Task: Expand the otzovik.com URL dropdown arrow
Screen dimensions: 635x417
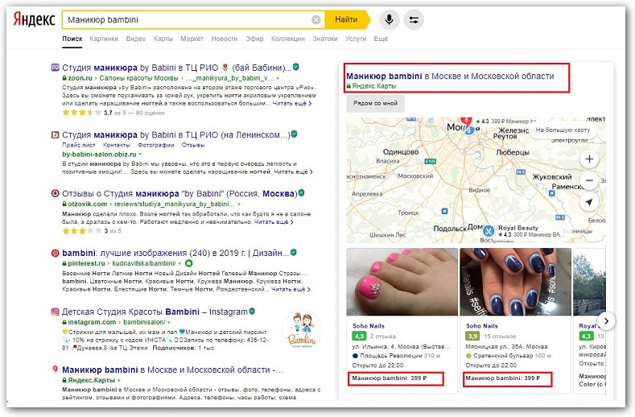Action: [x=239, y=204]
